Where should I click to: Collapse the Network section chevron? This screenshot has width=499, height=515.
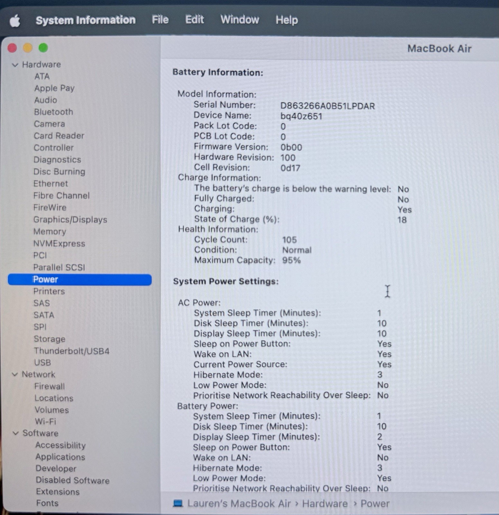pos(15,374)
